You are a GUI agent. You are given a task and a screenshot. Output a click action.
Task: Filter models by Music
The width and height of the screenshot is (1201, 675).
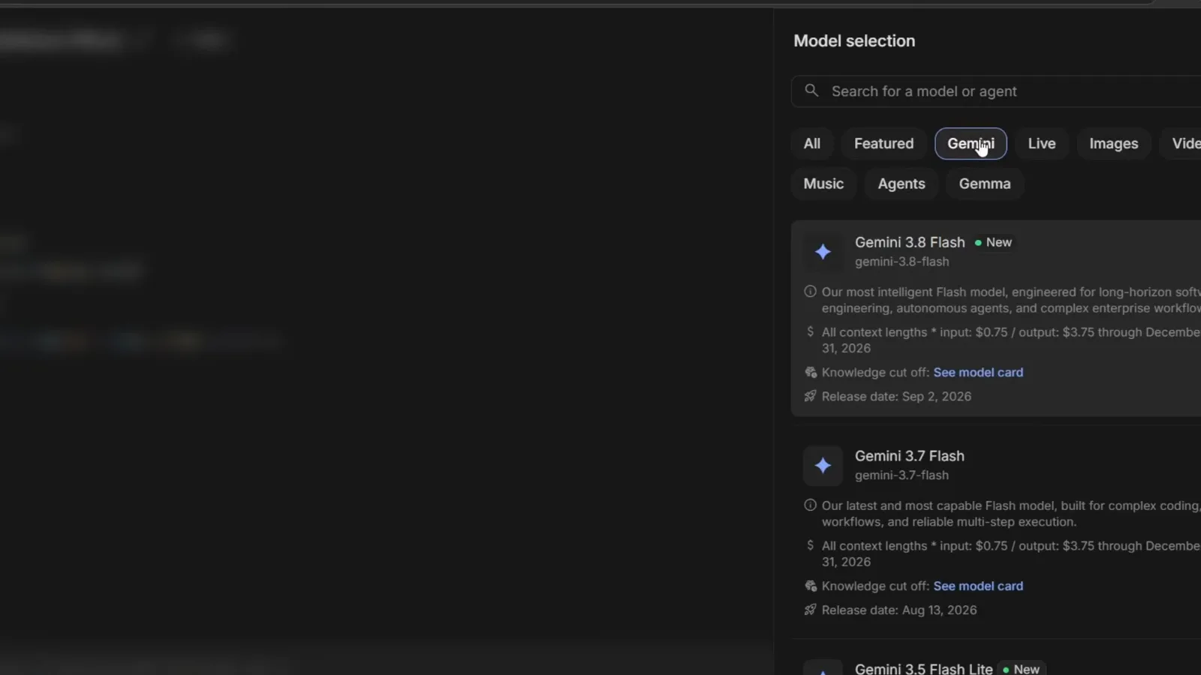[823, 184]
